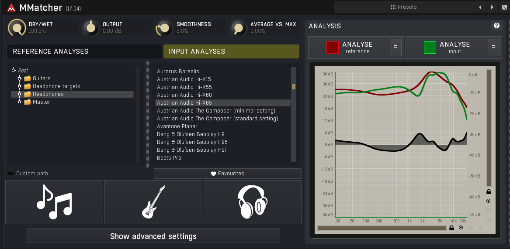Click the panel splitter handle between lists
510x249 pixels.
pyautogui.click(x=148, y=114)
